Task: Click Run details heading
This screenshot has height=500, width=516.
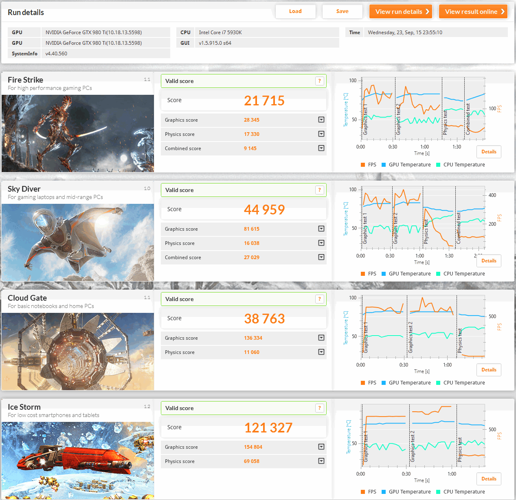Action: click(26, 12)
